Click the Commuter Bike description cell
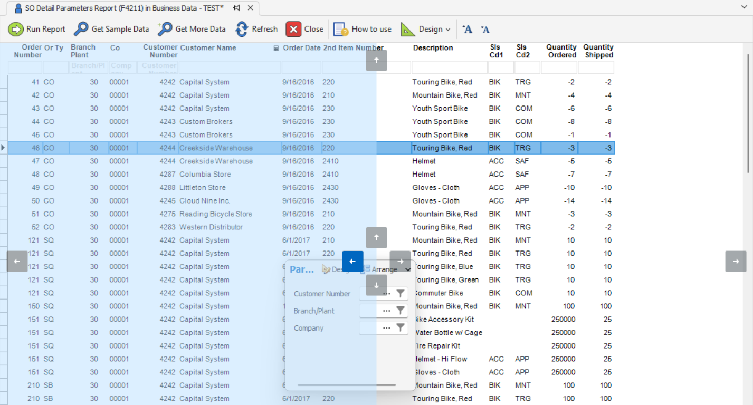This screenshot has height=405, width=753. pos(449,293)
